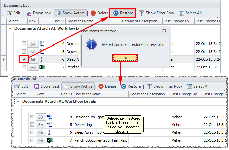Click the red-highlighted Restore toolbar button
229x150 pixels.
tap(123, 13)
